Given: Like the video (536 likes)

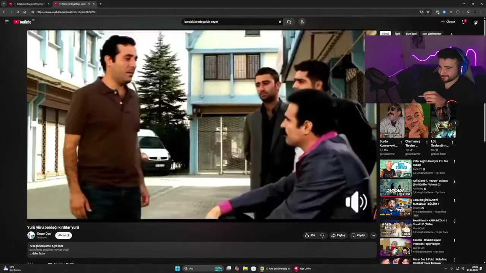Looking at the screenshot, I should pos(310,235).
